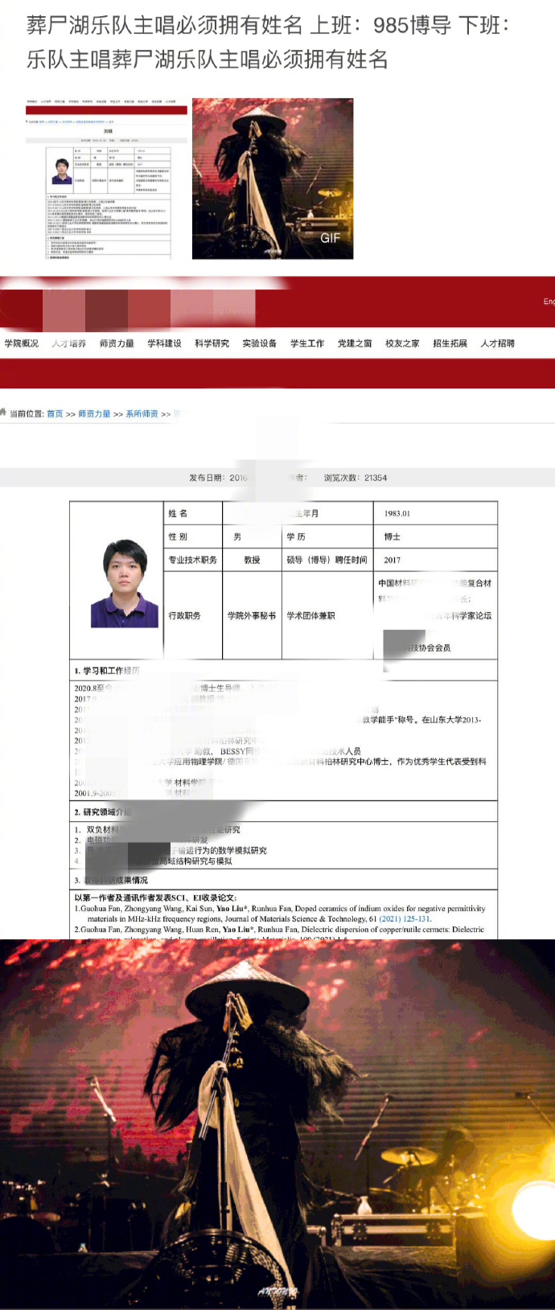
Task: Go to the 学科建设 navigation item
Action: point(164,343)
